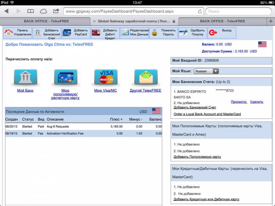Viewport: 275px width, 206px height.
Task: Click the Add Bank Account building icon
Action: coord(37,33)
